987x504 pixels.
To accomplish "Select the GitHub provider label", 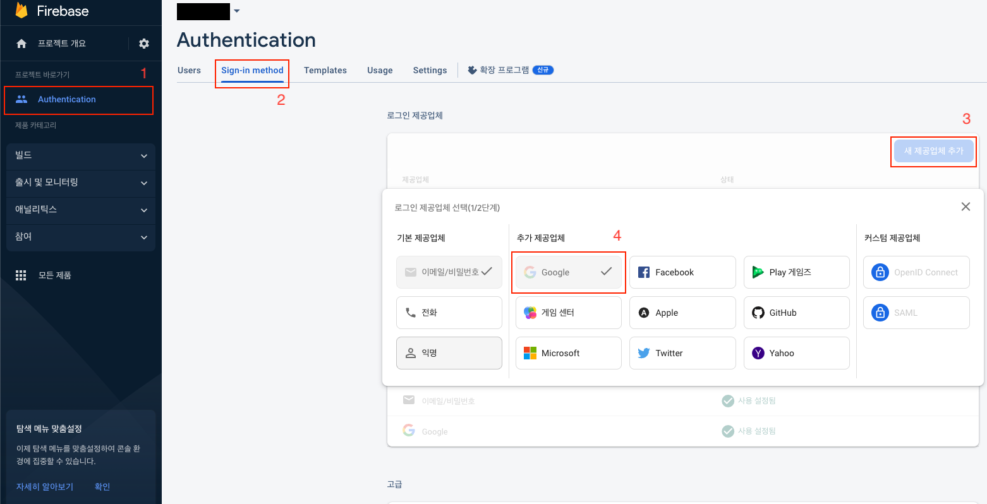I will tap(783, 313).
